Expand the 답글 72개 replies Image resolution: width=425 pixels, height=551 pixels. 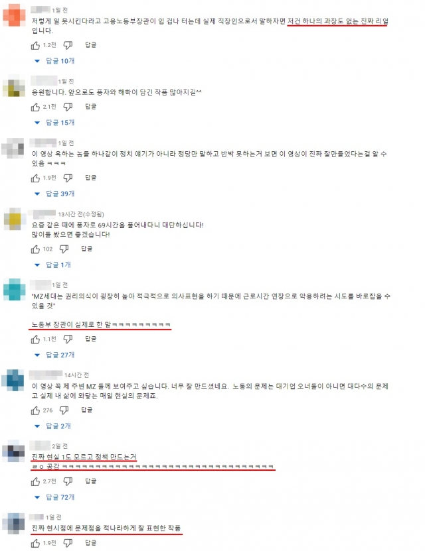click(54, 497)
